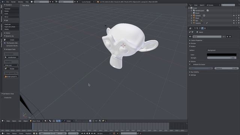Click the Duplicate Linked button
The image size is (240, 135).
(11, 27)
